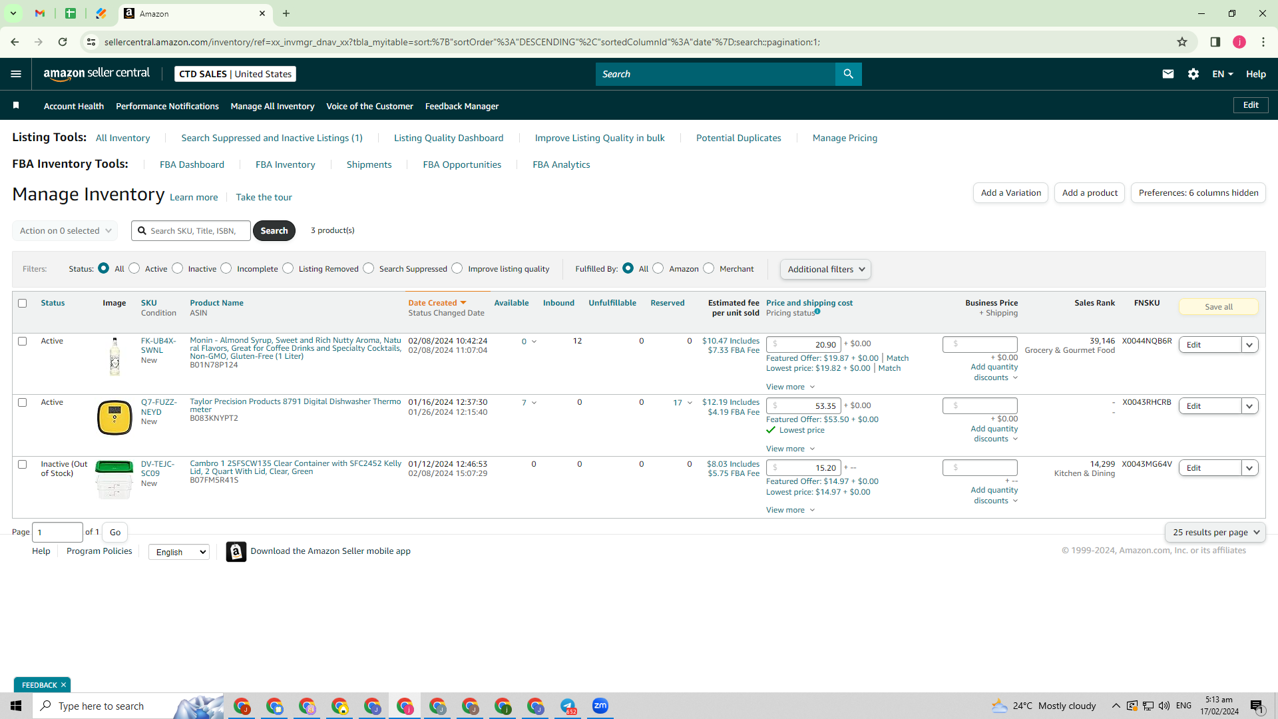Tick the select-all checkbox in table header
Image resolution: width=1278 pixels, height=719 pixels.
tap(23, 303)
